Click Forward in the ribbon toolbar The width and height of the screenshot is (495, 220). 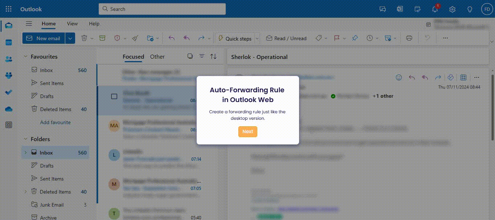[x=201, y=38]
